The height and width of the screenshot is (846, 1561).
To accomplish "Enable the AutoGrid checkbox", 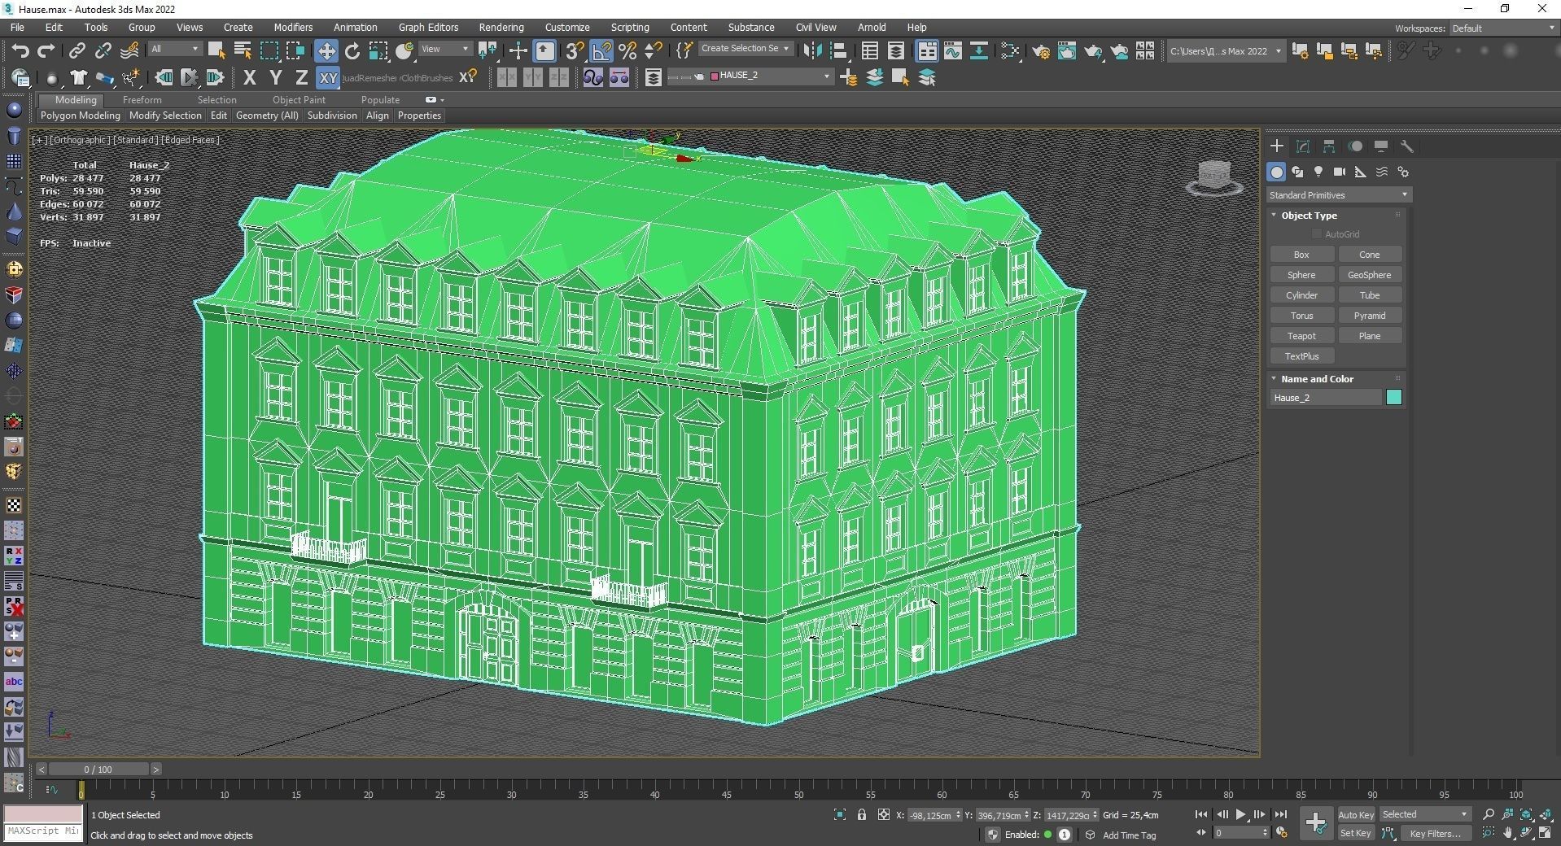I will 1317,234.
